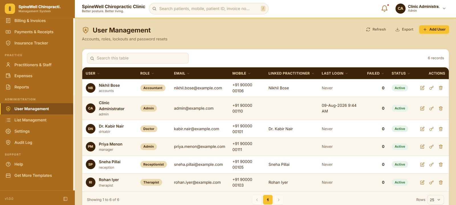Viewport: 456px width, 205px height.
Task: Open Get More Templates
Action: 36,175
